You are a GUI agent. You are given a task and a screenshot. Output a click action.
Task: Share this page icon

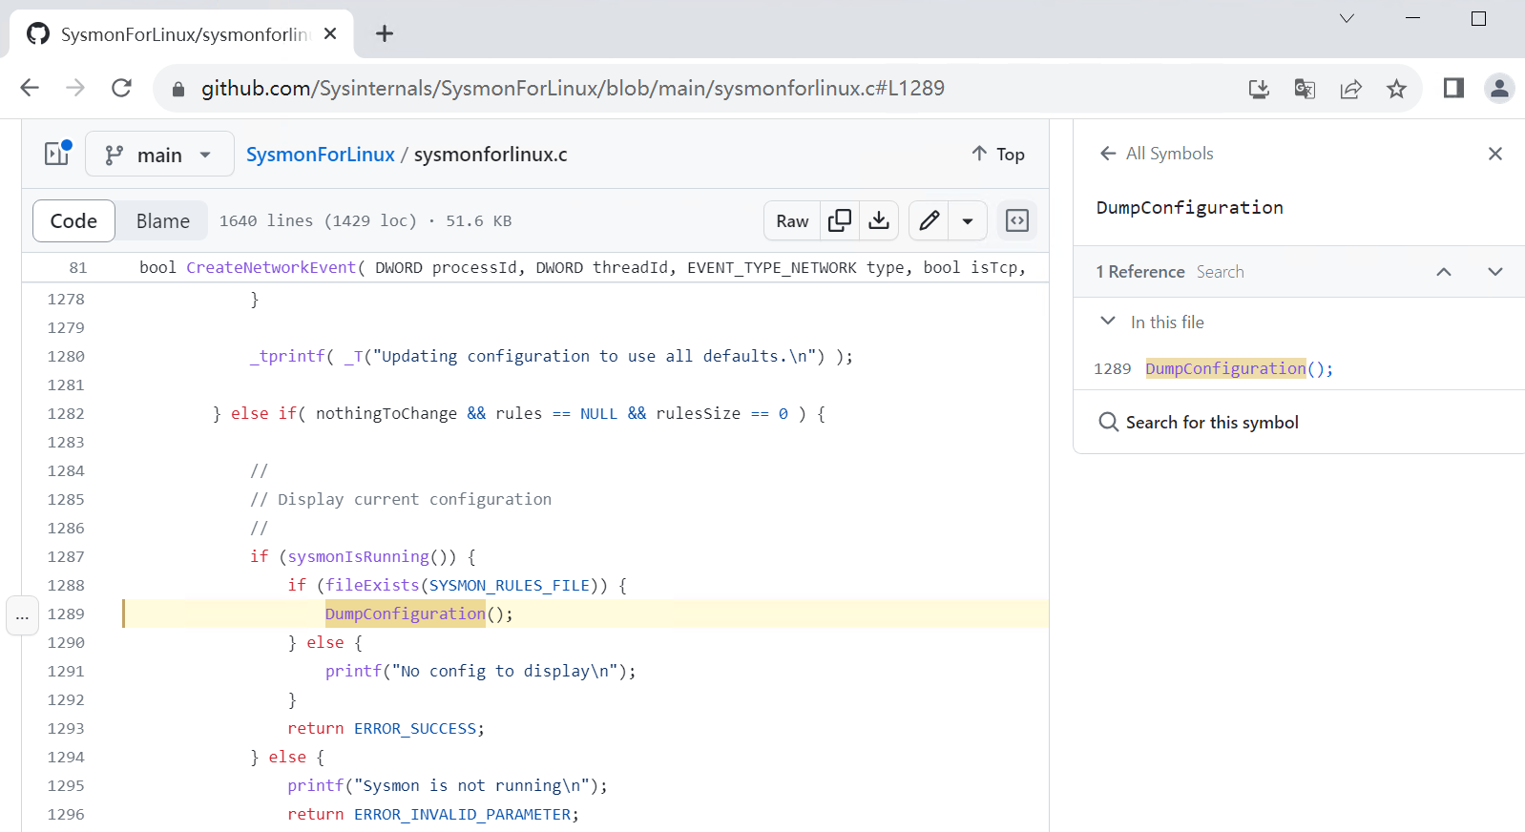pyautogui.click(x=1350, y=89)
